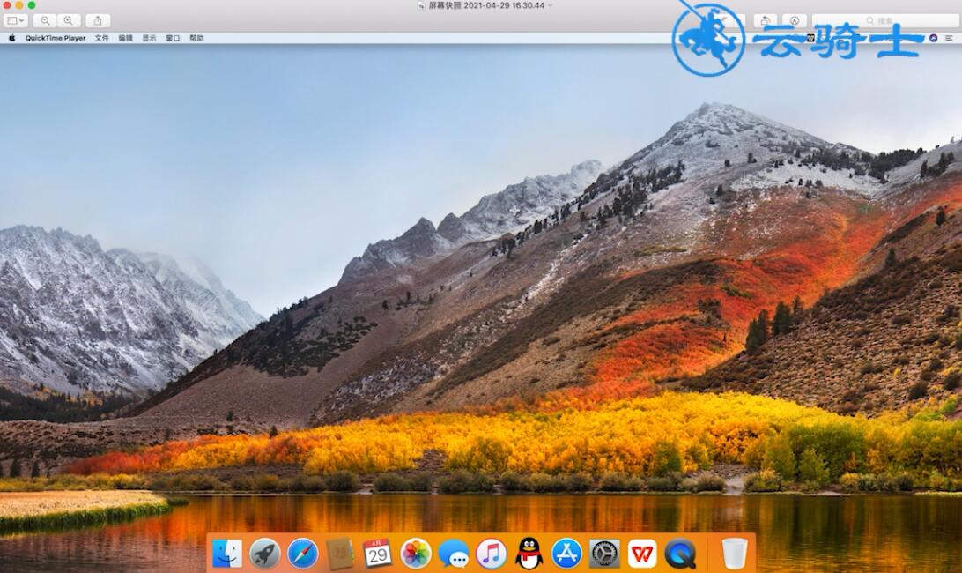
Task: Show the Markup toolbar
Action: click(795, 20)
